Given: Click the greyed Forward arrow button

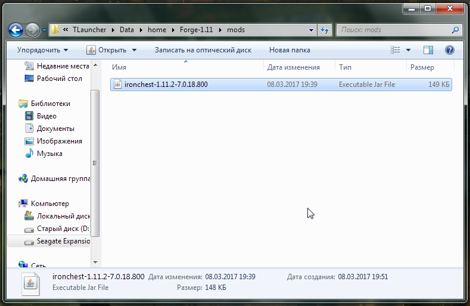Looking at the screenshot, I should tap(32, 30).
